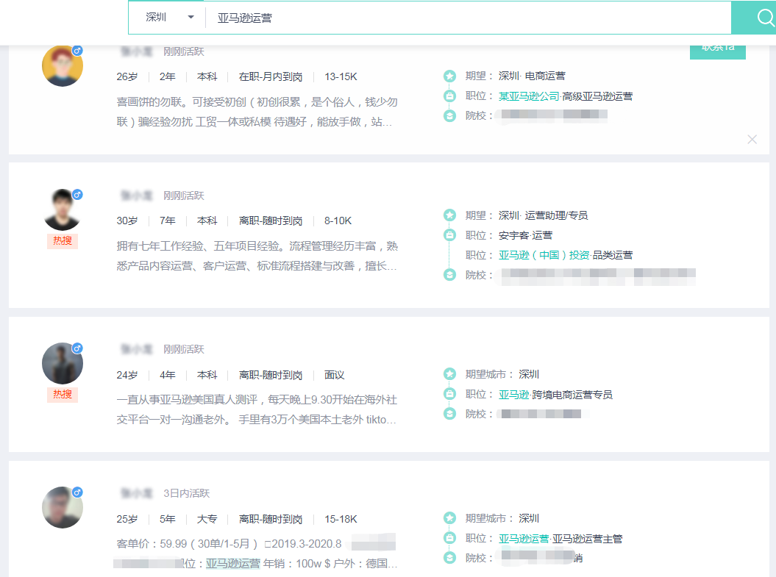
Task: Click job icon beside 安宇客·运营
Action: [449, 235]
